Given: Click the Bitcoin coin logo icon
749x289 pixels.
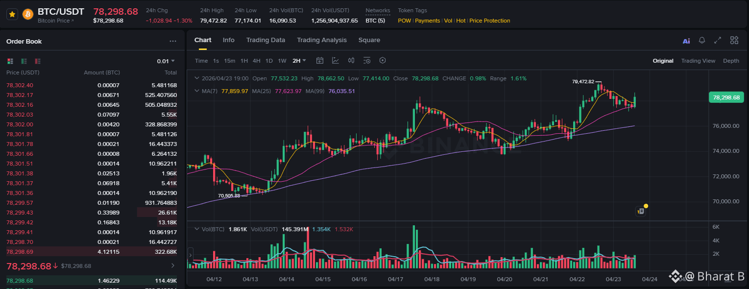Looking at the screenshot, I should 28,15.
